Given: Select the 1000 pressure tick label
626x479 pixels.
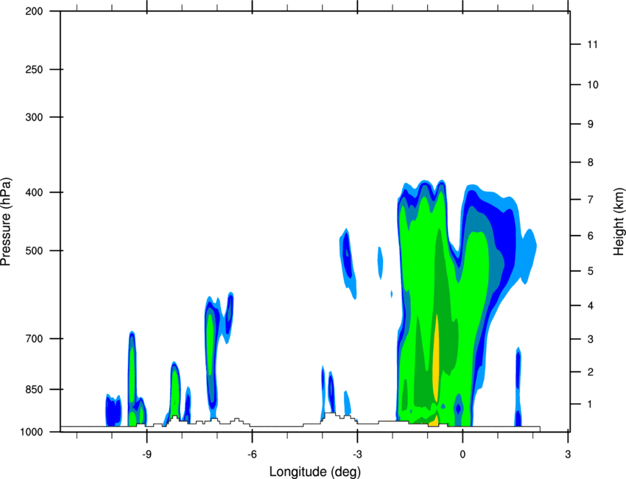Looking at the screenshot, I should point(31,432).
